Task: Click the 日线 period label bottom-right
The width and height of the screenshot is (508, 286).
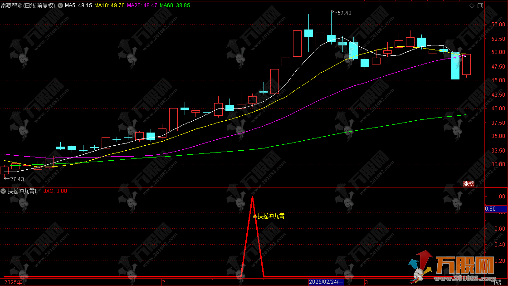Action: (496, 282)
